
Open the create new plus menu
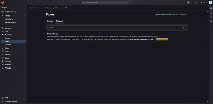click(188, 3)
